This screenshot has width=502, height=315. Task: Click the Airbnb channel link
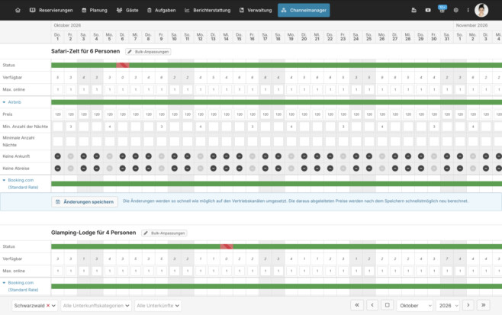[x=14, y=102]
